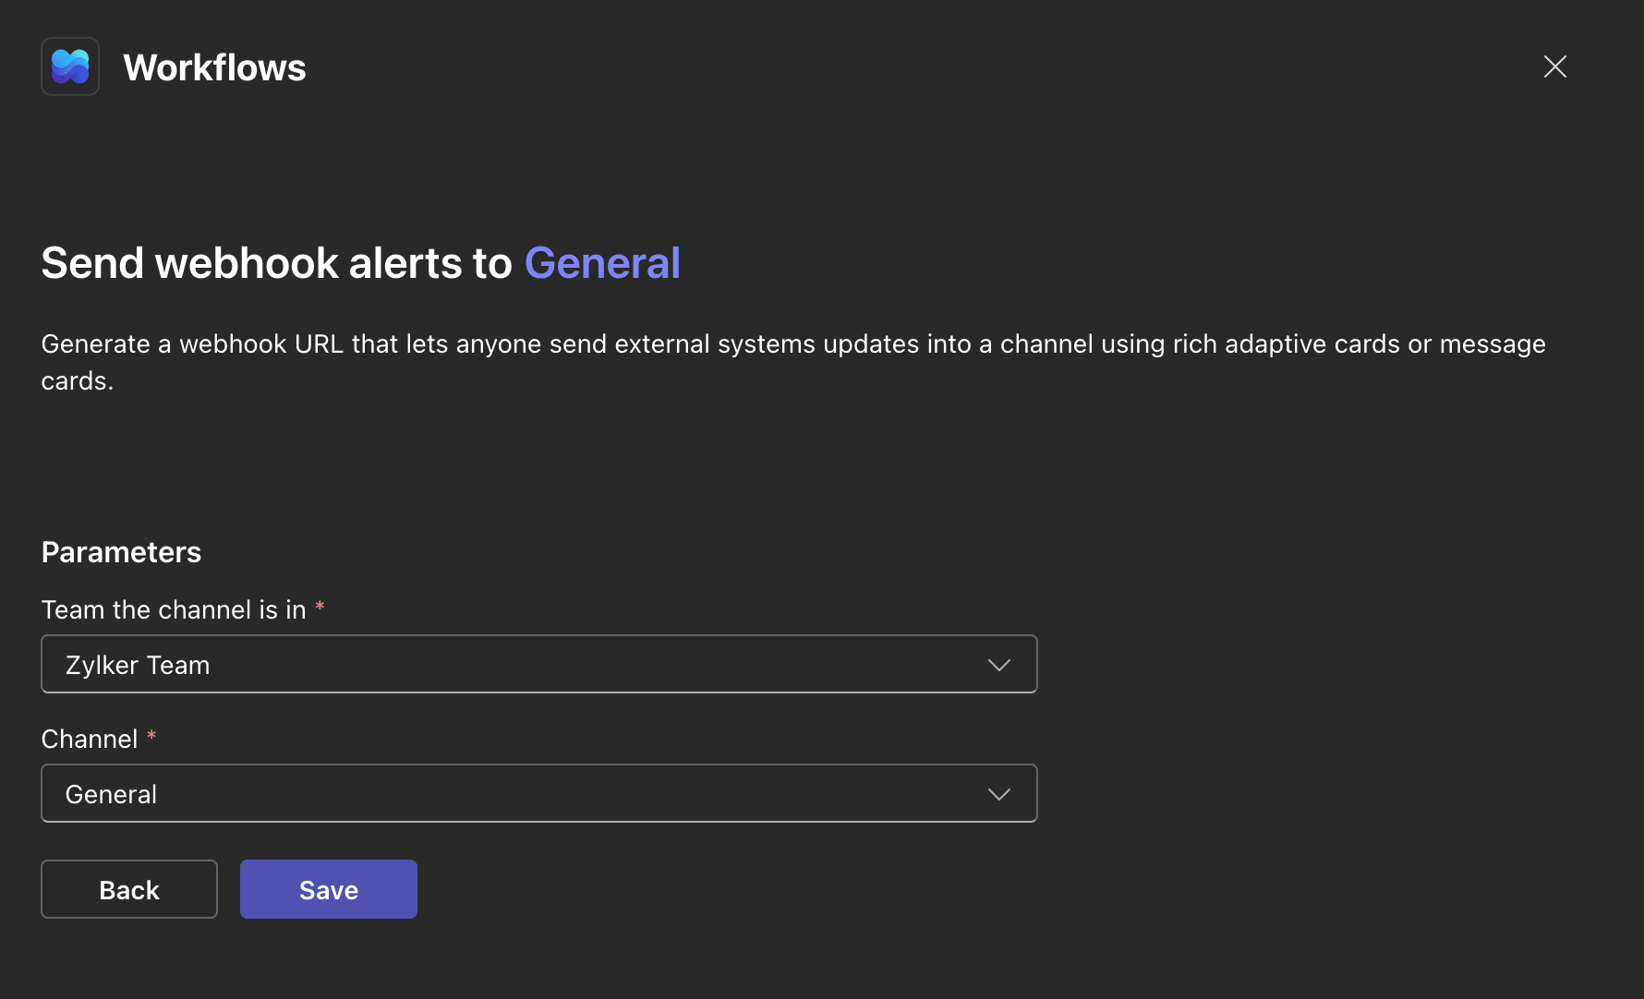Viewport: 1644px width, 999px height.
Task: Click the Workflows app logo icon
Action: point(70,66)
